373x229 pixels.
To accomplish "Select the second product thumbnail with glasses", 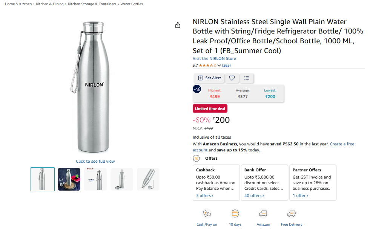I will (x=69, y=179).
